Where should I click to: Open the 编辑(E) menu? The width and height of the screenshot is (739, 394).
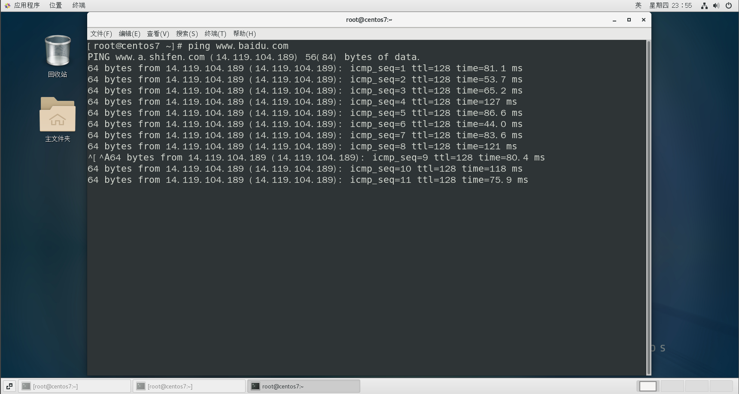129,34
